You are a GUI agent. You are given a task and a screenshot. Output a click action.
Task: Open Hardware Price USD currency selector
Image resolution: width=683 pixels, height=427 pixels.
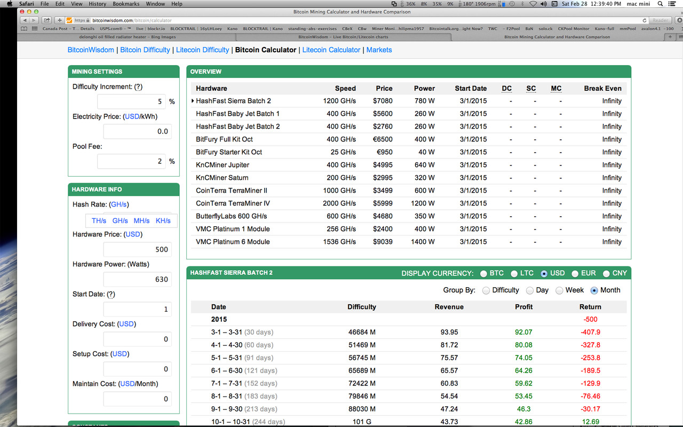click(x=133, y=234)
